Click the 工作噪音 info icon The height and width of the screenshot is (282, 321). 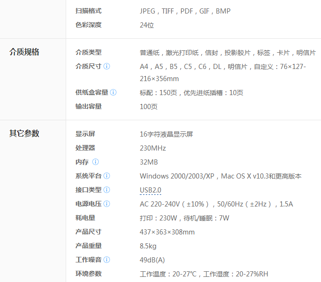click(107, 260)
